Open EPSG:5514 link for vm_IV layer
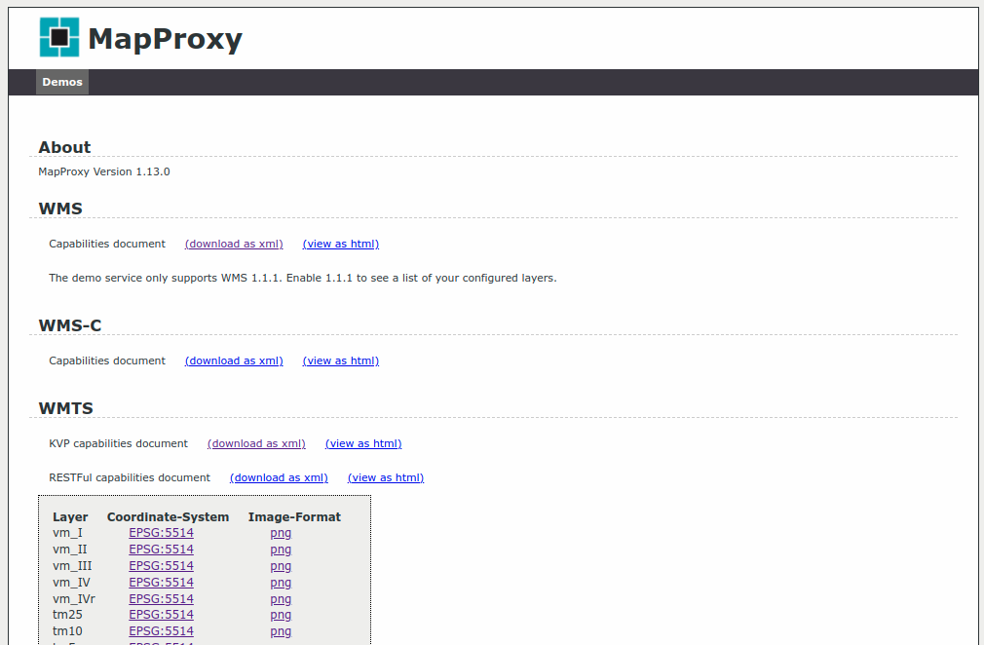The width and height of the screenshot is (984, 645). click(161, 583)
